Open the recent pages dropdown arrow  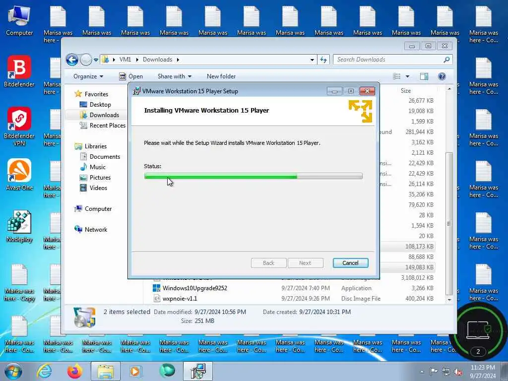click(x=96, y=60)
